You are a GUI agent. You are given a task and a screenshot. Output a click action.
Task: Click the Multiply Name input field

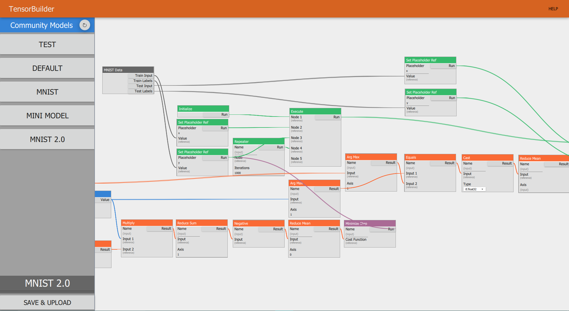134,234
